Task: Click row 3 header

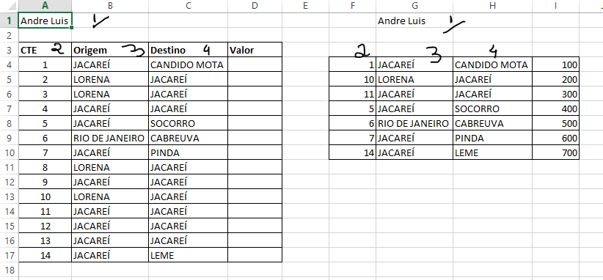Action: 10,51
